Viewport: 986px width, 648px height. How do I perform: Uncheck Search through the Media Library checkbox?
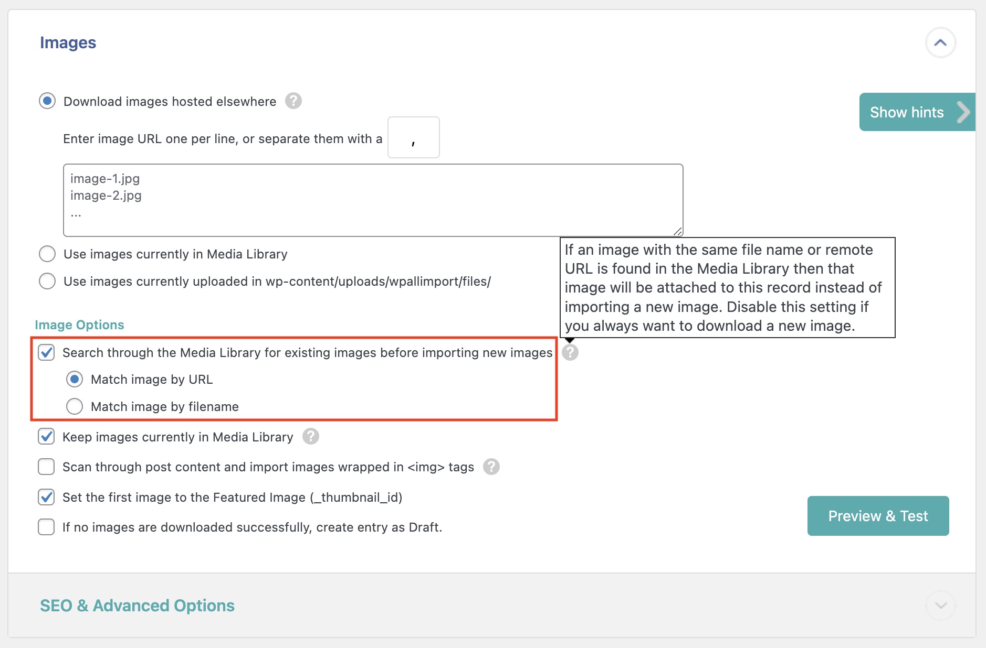point(46,352)
